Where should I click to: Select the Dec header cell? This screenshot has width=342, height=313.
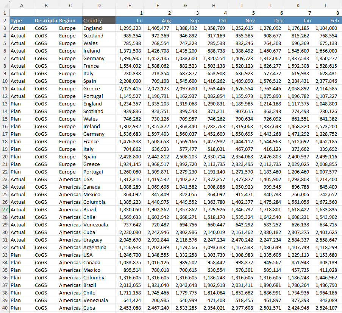pos(270,20)
